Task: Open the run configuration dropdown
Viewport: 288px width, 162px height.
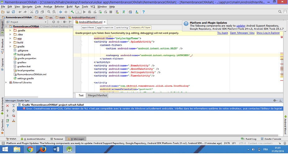Action: click(x=79, y=12)
